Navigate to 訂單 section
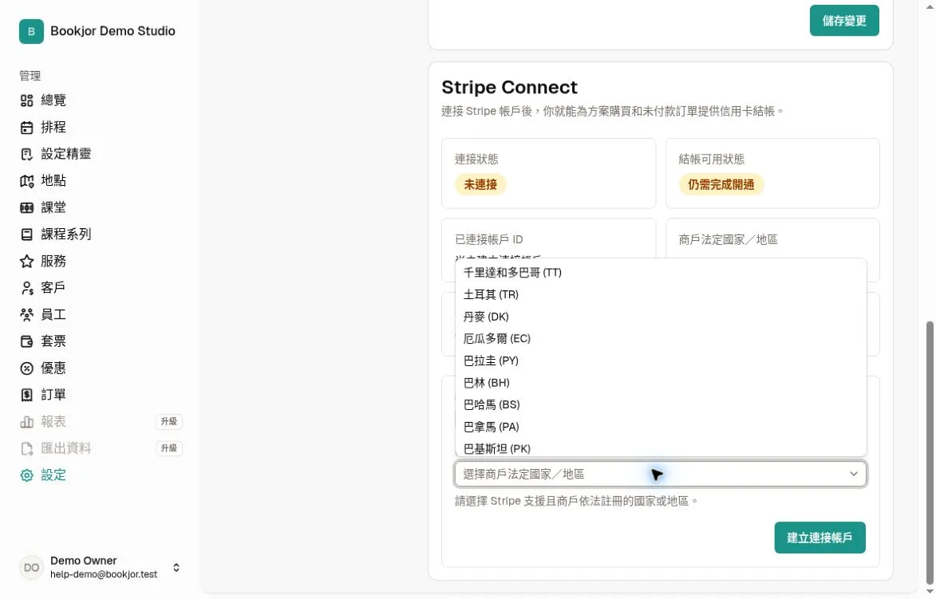 [x=53, y=395]
